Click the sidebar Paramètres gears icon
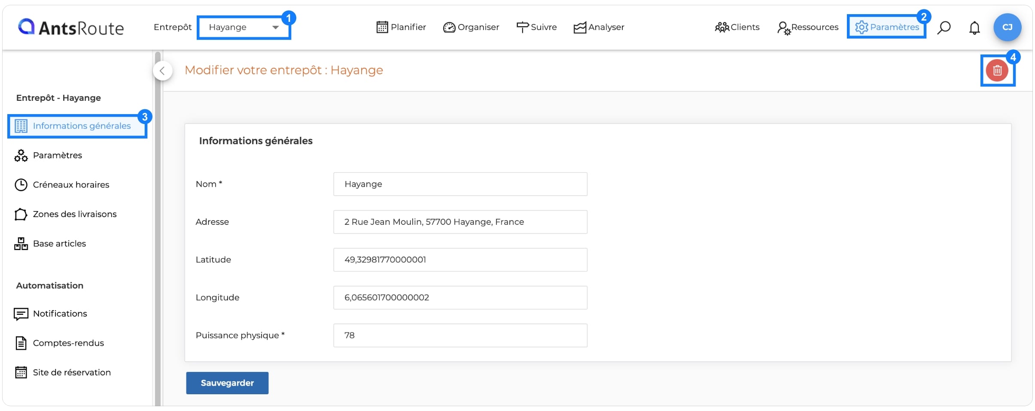 click(x=21, y=155)
